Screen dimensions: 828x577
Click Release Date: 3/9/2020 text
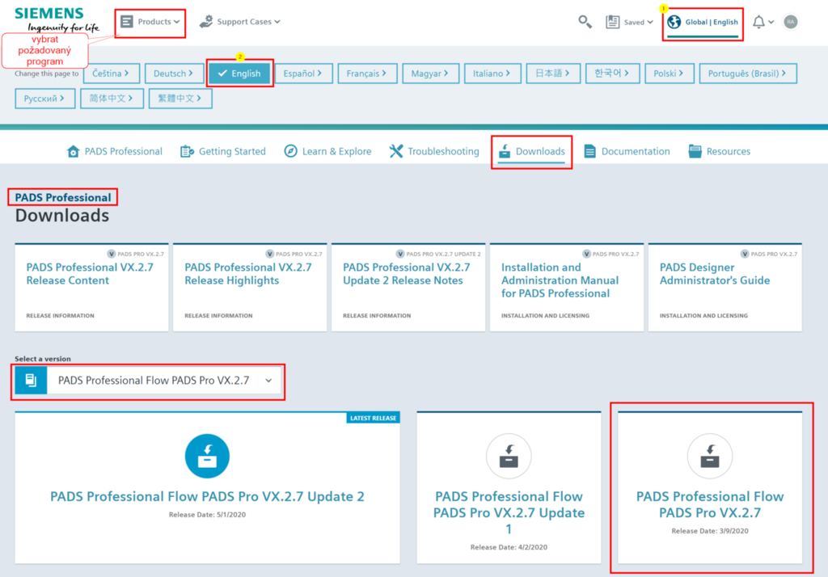pos(710,531)
